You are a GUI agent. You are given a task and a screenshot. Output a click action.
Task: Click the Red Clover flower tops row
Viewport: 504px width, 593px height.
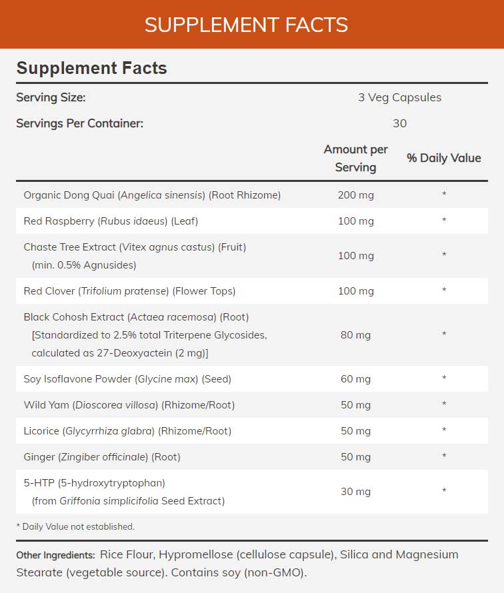129,291
